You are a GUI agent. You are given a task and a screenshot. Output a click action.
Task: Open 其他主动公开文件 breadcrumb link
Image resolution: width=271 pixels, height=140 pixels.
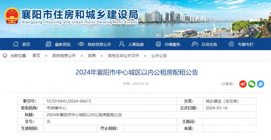(x=123, y=56)
